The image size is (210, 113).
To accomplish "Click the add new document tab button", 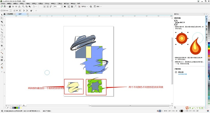I will tap(28, 14).
